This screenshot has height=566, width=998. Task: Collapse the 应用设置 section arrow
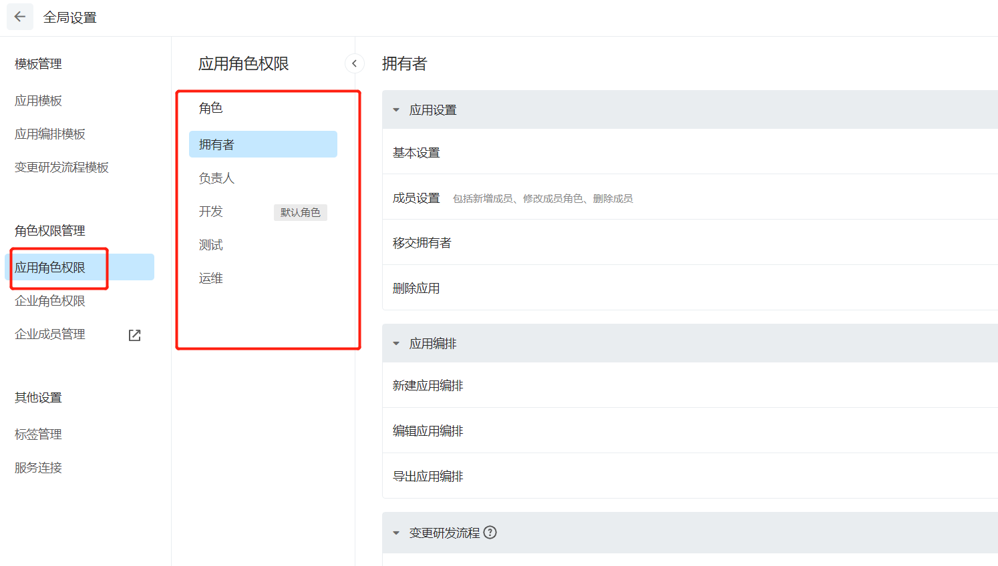click(x=396, y=110)
